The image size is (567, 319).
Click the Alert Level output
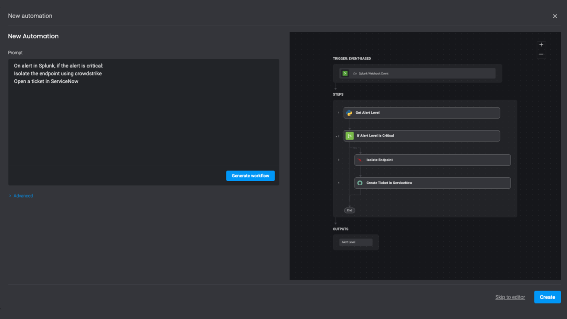click(x=356, y=242)
